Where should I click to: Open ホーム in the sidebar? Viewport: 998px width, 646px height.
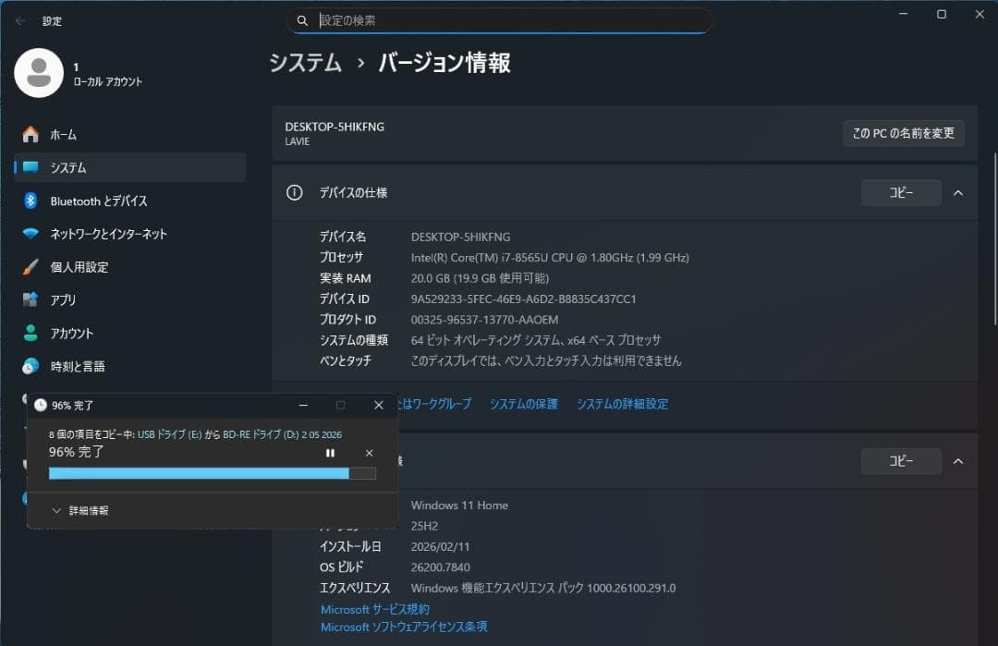[130, 134]
